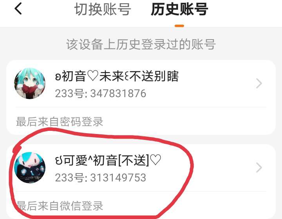Click the 该设备上历史登录过的账号 heading text
282x219 pixels.
pyautogui.click(x=141, y=44)
